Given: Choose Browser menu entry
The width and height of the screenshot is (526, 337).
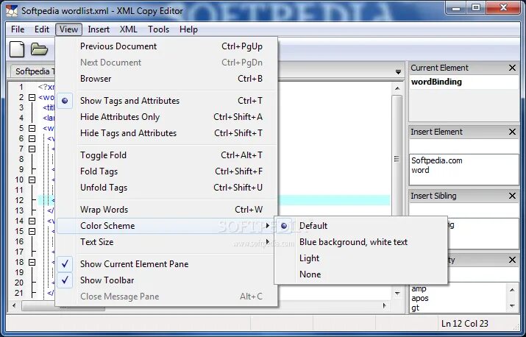Looking at the screenshot, I should coord(167,79).
